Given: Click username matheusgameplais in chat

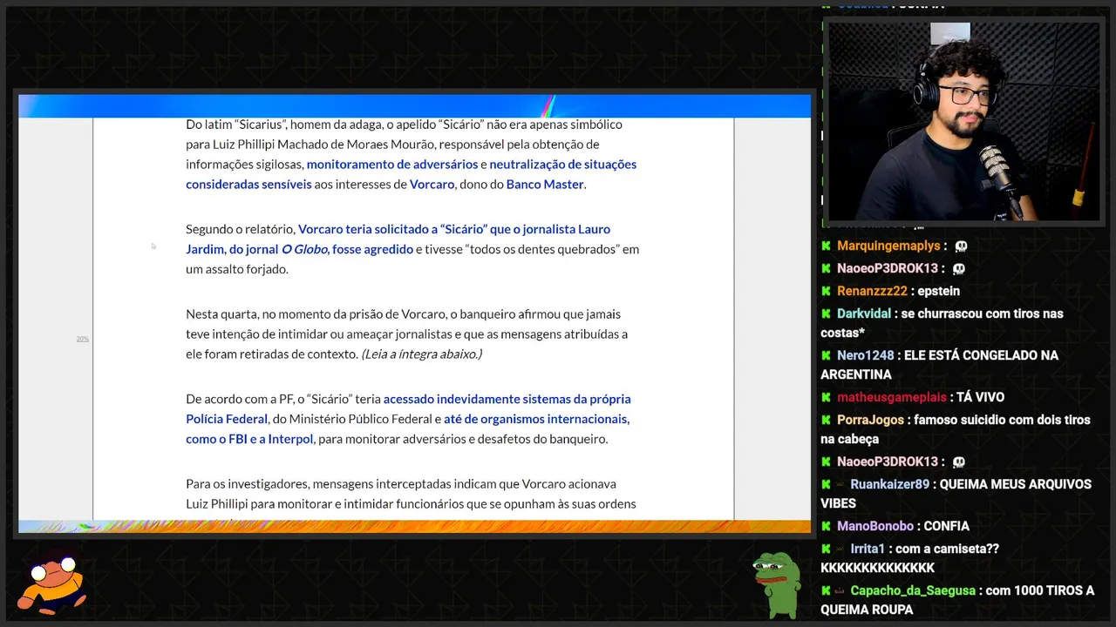Looking at the screenshot, I should pyautogui.click(x=891, y=397).
